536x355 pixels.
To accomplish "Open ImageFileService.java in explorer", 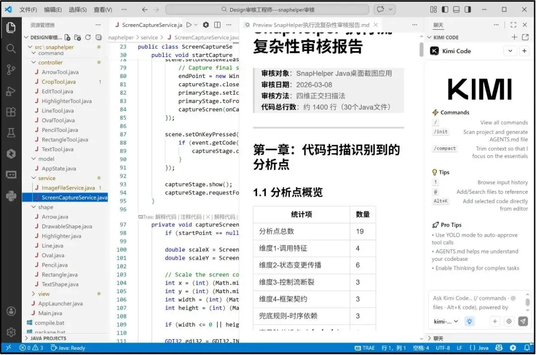I will (68, 188).
